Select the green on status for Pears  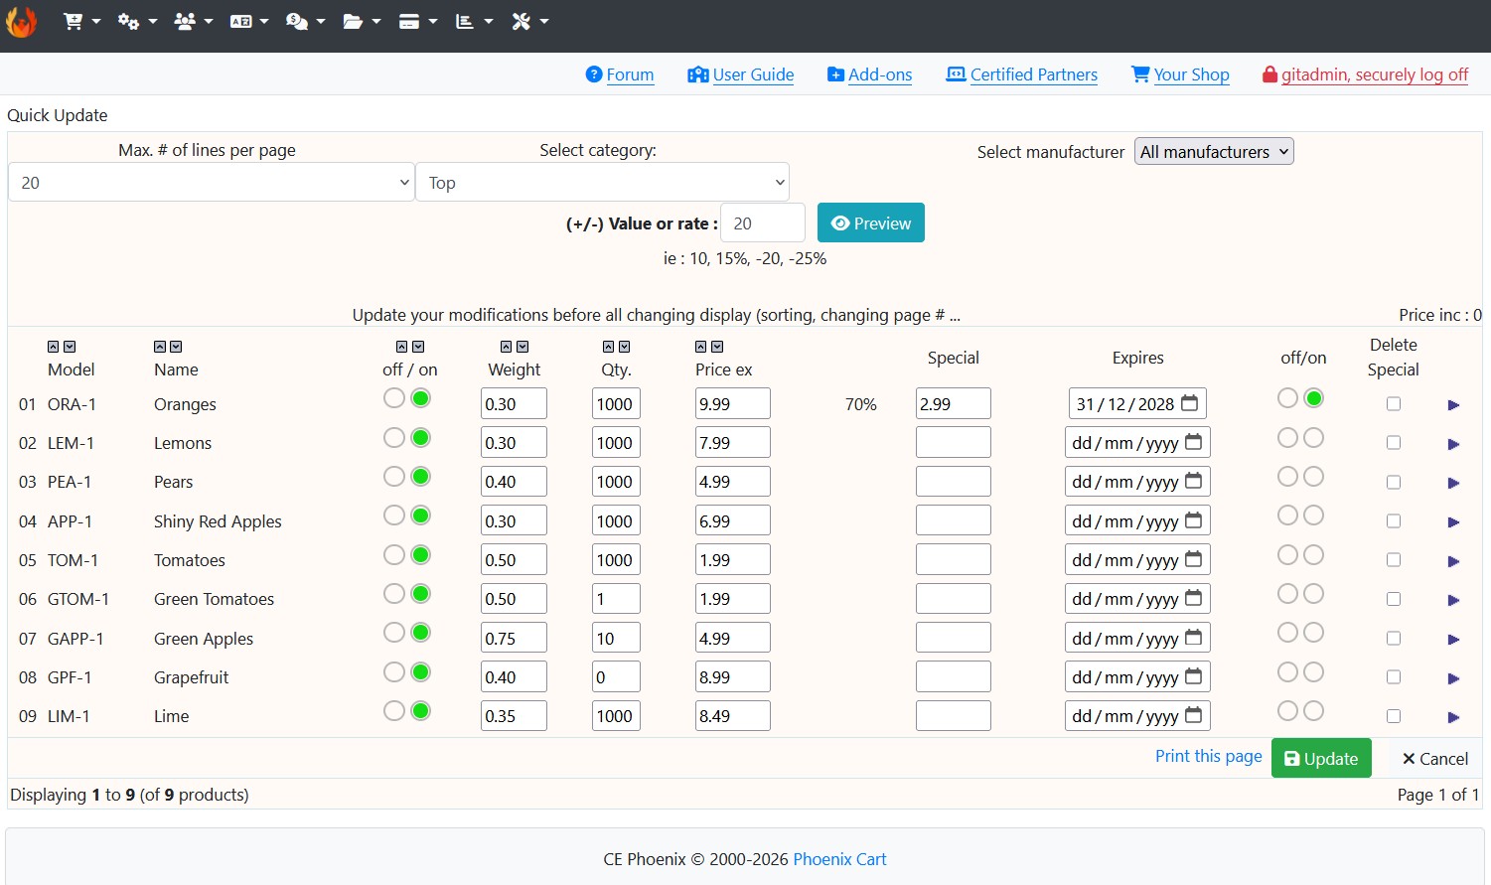click(421, 477)
